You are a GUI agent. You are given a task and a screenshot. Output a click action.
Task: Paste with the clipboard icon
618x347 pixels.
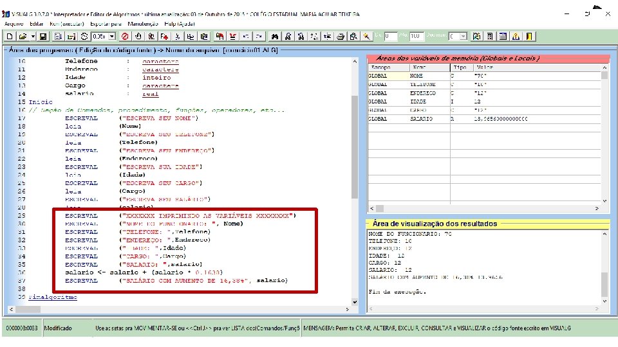[204, 36]
